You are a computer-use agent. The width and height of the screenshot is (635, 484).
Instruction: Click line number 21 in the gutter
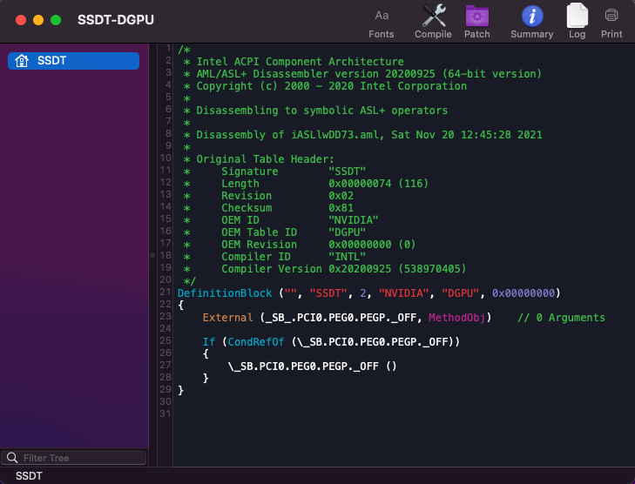165,292
